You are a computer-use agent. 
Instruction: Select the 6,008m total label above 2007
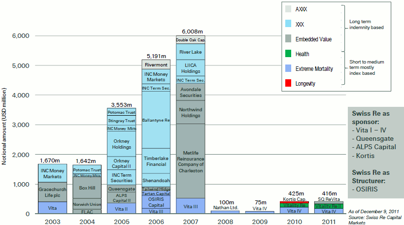point(192,31)
